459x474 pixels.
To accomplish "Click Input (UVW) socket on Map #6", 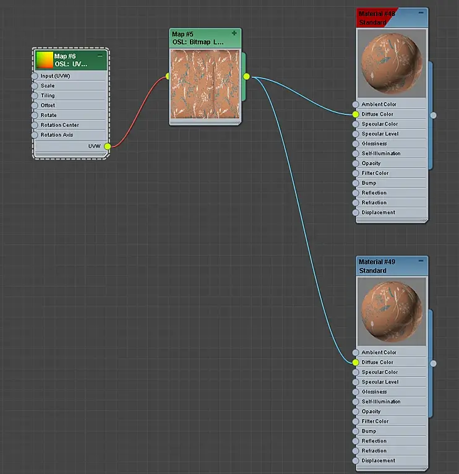I will point(35,76).
